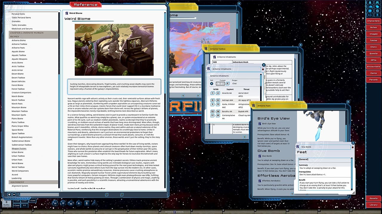The image size is (382, 214).
Task: Open the options gear icon
Action: pos(377,11)
